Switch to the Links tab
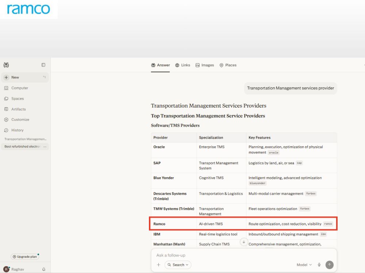365x273 pixels. point(183,65)
